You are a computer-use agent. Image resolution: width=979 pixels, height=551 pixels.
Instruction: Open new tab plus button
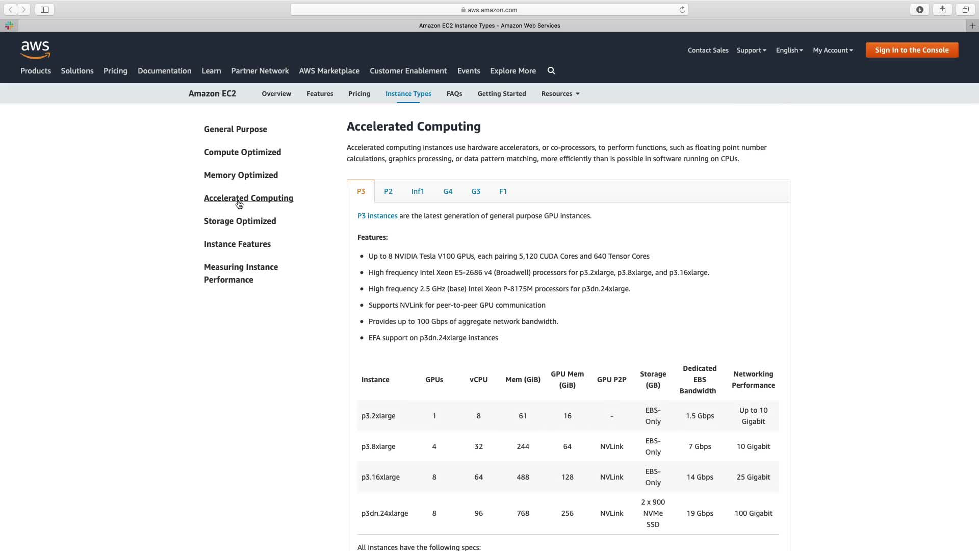point(972,26)
